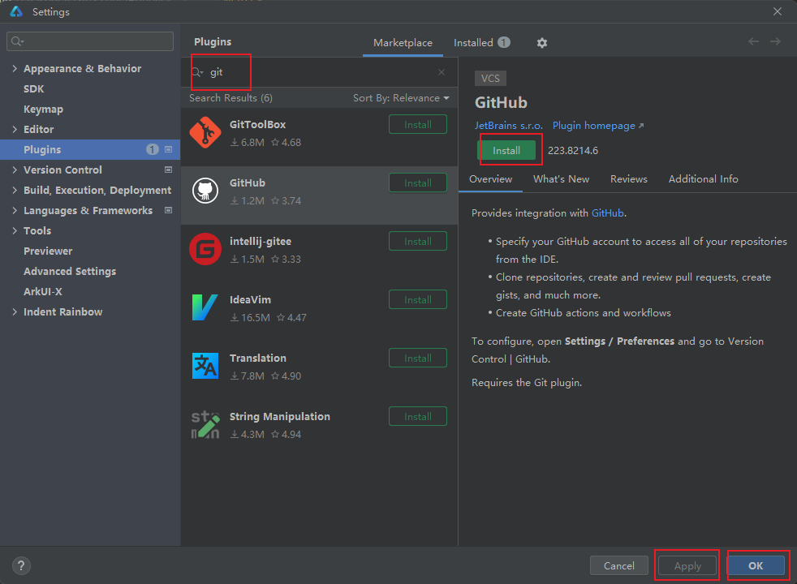797x584 pixels.
Task: Select Advanced Settings in settings tree
Action: pyautogui.click(x=70, y=271)
